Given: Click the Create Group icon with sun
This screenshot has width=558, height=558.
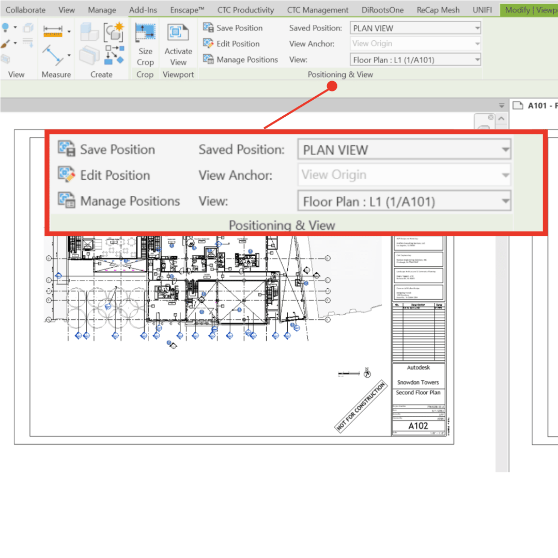Looking at the screenshot, I should 113,32.
